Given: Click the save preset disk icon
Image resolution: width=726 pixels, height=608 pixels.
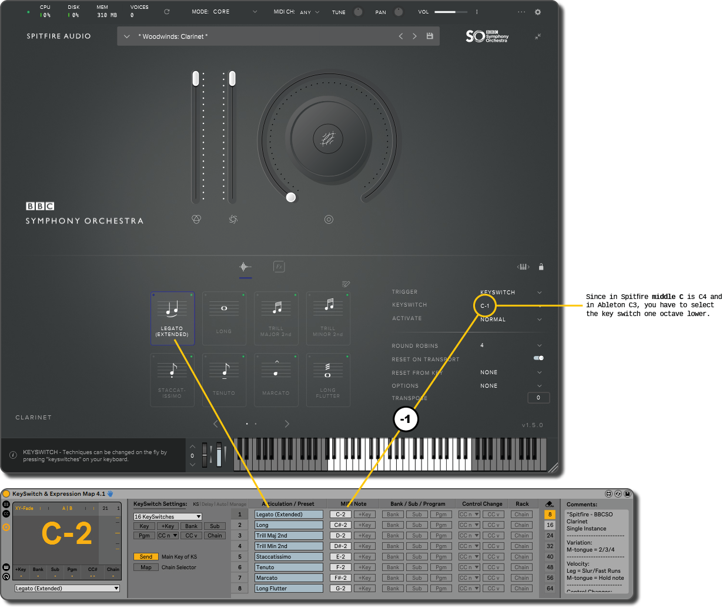Looking at the screenshot, I should pyautogui.click(x=430, y=36).
